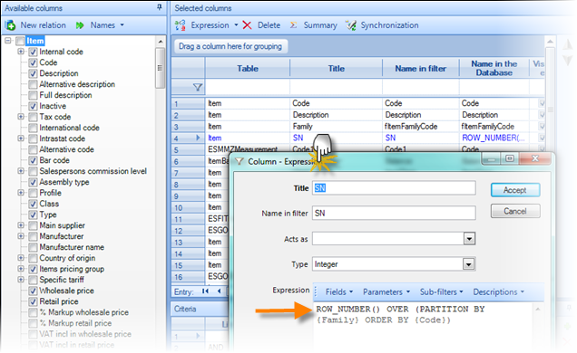This screenshot has width=577, height=353.
Task: Click the Delete button label
Action: [269, 25]
